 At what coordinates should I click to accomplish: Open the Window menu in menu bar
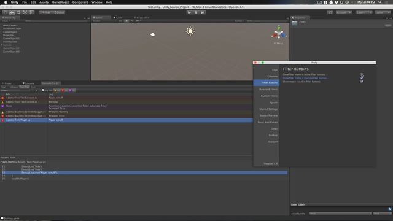(97, 2)
